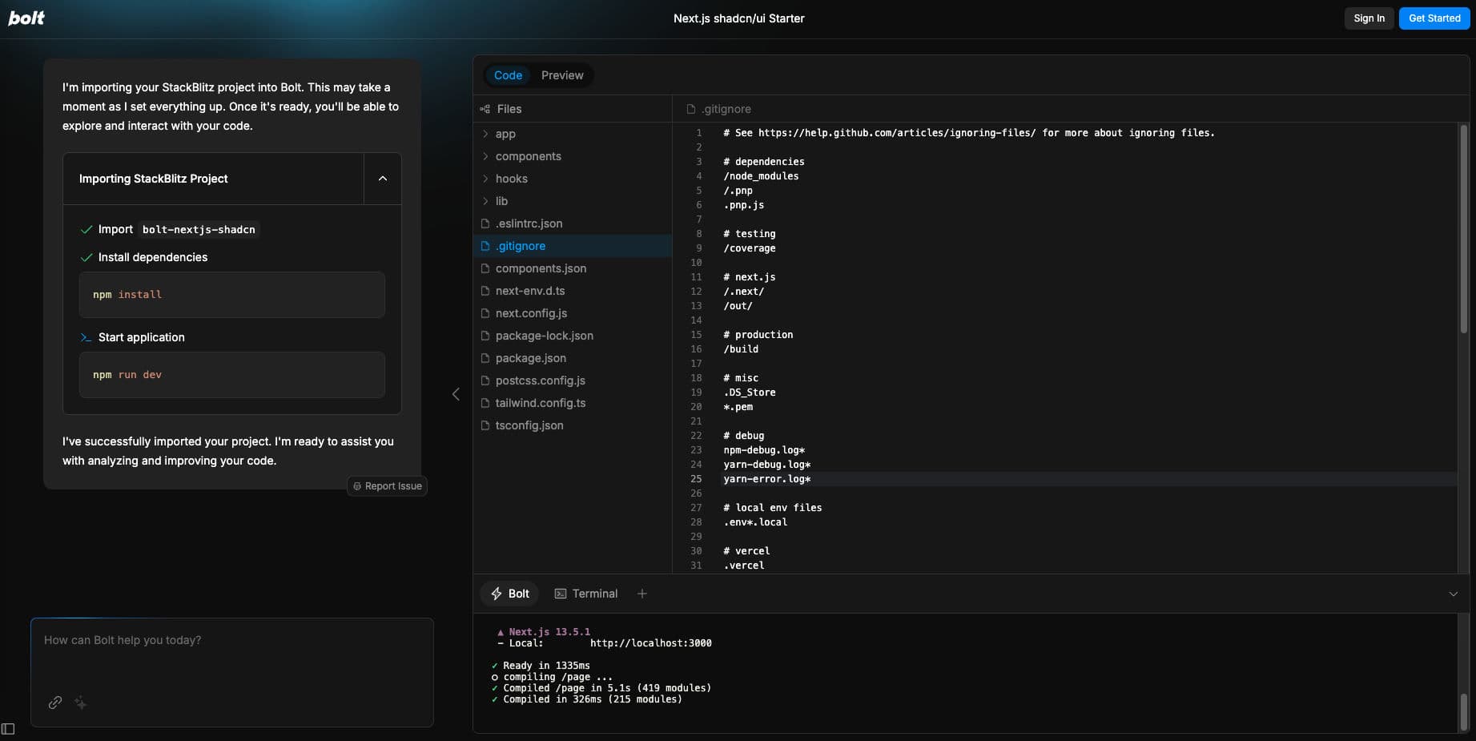Switch to the Terminal tab
1476x741 pixels.
click(x=586, y=594)
